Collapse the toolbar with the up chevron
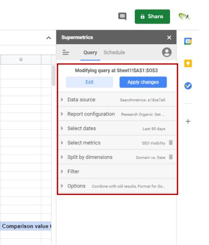Viewport: 209px width, 245px height. point(49,38)
